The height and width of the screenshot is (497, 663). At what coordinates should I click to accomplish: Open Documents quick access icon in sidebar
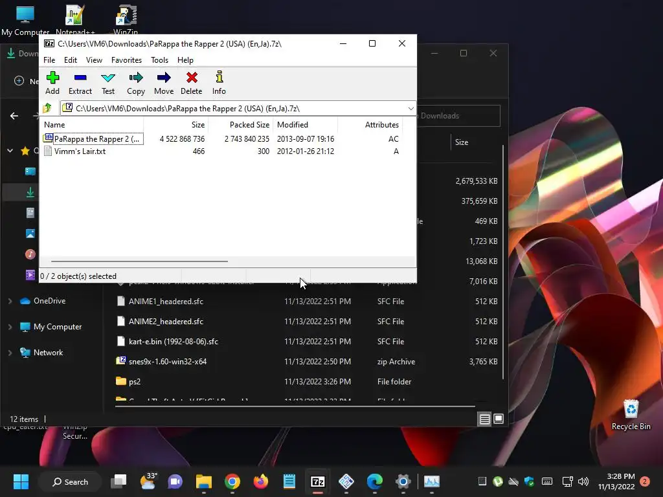(30, 212)
